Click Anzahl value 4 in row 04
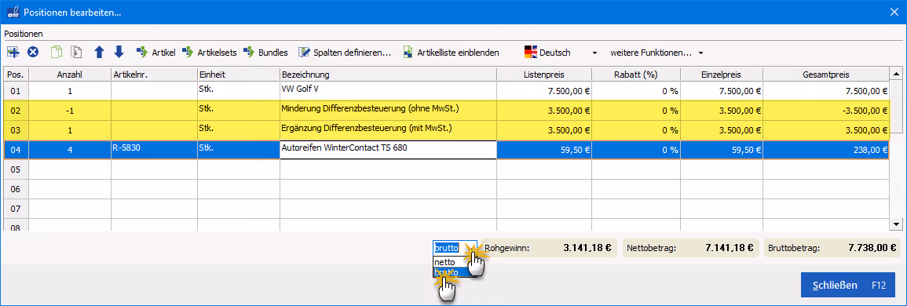907x306 pixels. click(x=70, y=150)
